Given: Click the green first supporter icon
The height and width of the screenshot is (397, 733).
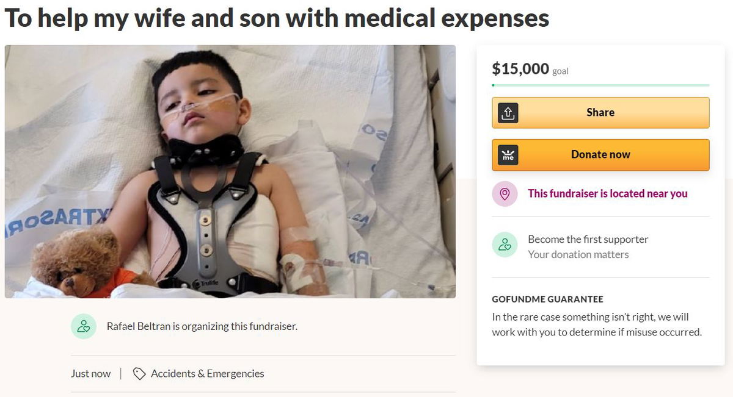Looking at the screenshot, I should coord(505,245).
